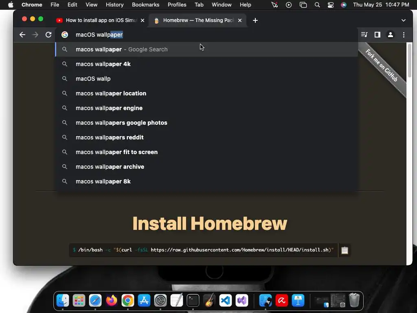Select the macos wallpaper fit to screen suggestion

(206, 152)
